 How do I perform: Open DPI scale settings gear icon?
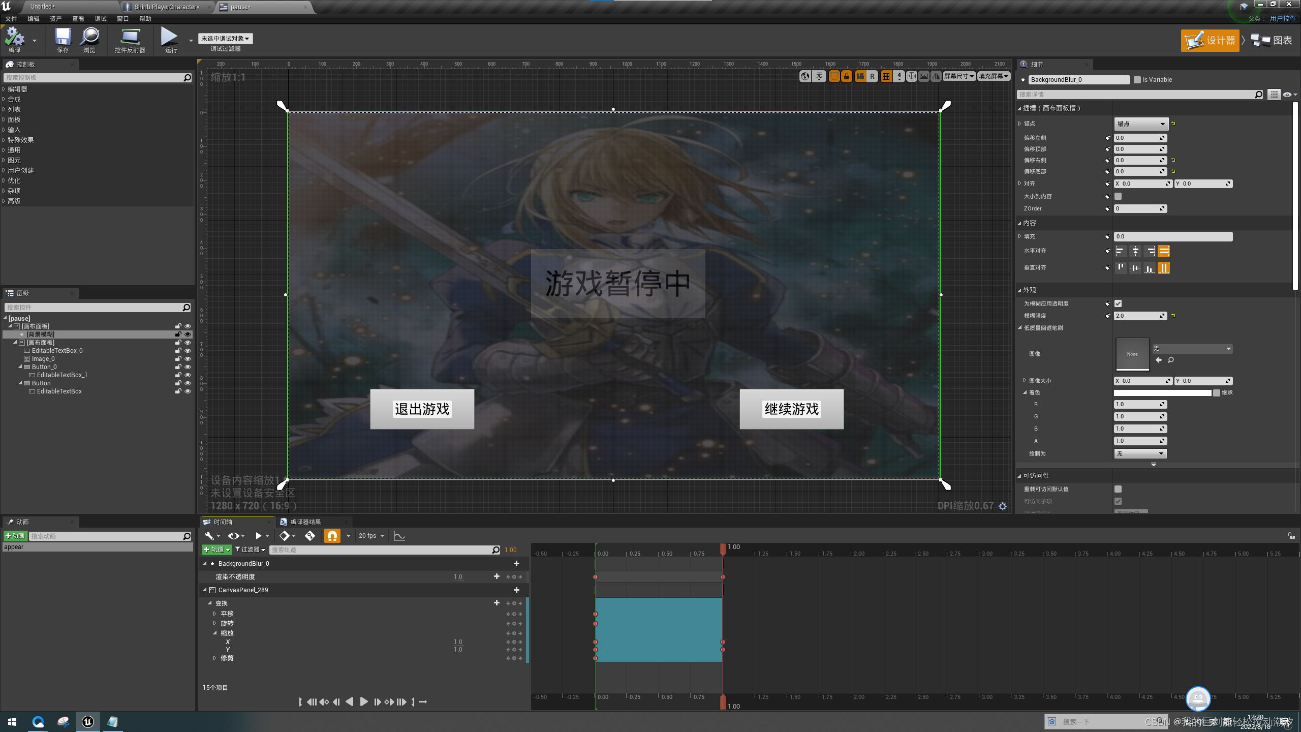1003,506
